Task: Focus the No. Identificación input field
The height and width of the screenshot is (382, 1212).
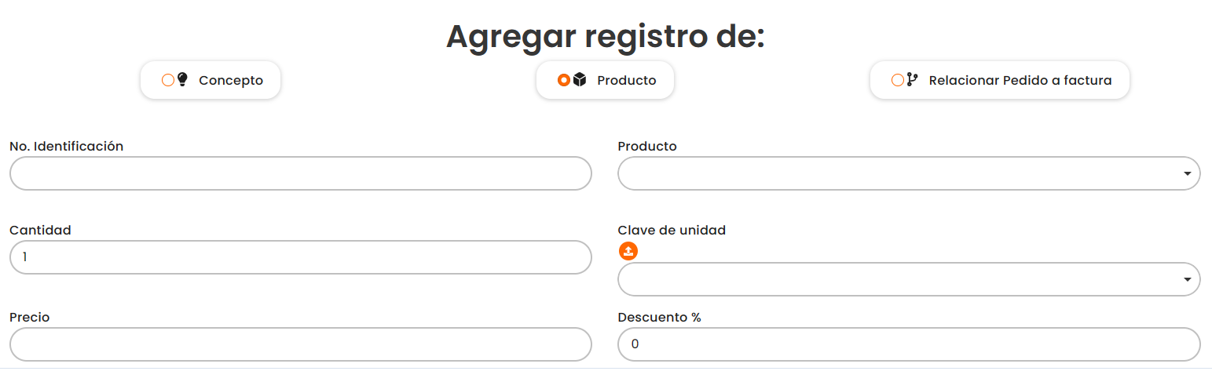Action: pyautogui.click(x=300, y=173)
